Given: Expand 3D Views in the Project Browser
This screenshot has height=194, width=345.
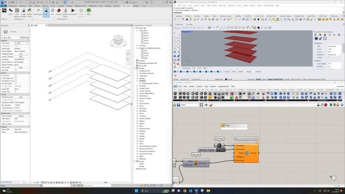Looking at the screenshot, I should 137,45.
